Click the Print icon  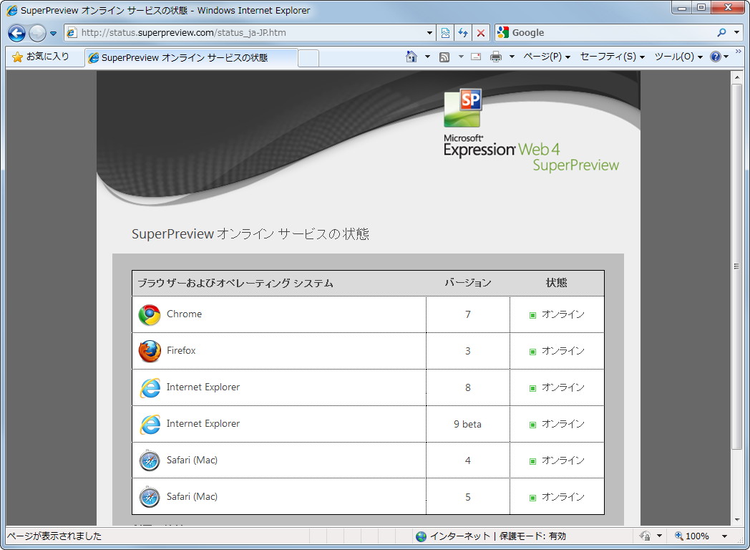(x=496, y=55)
